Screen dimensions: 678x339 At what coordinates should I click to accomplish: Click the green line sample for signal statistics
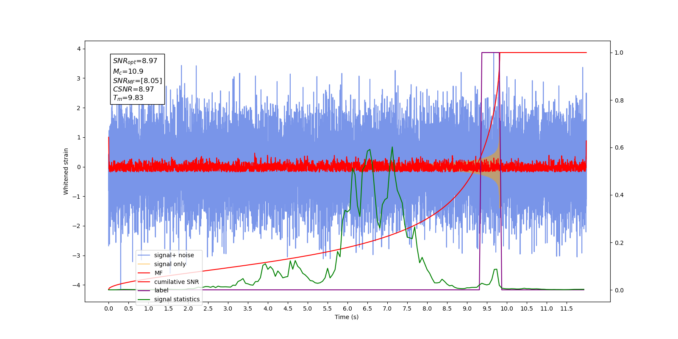pos(144,299)
